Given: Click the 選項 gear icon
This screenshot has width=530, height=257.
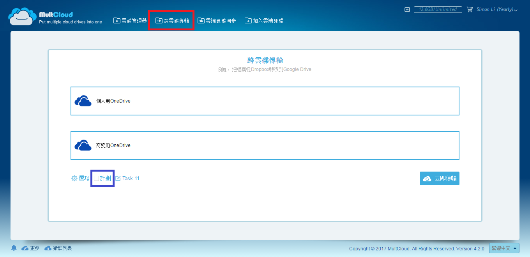Looking at the screenshot, I should pyautogui.click(x=74, y=178).
